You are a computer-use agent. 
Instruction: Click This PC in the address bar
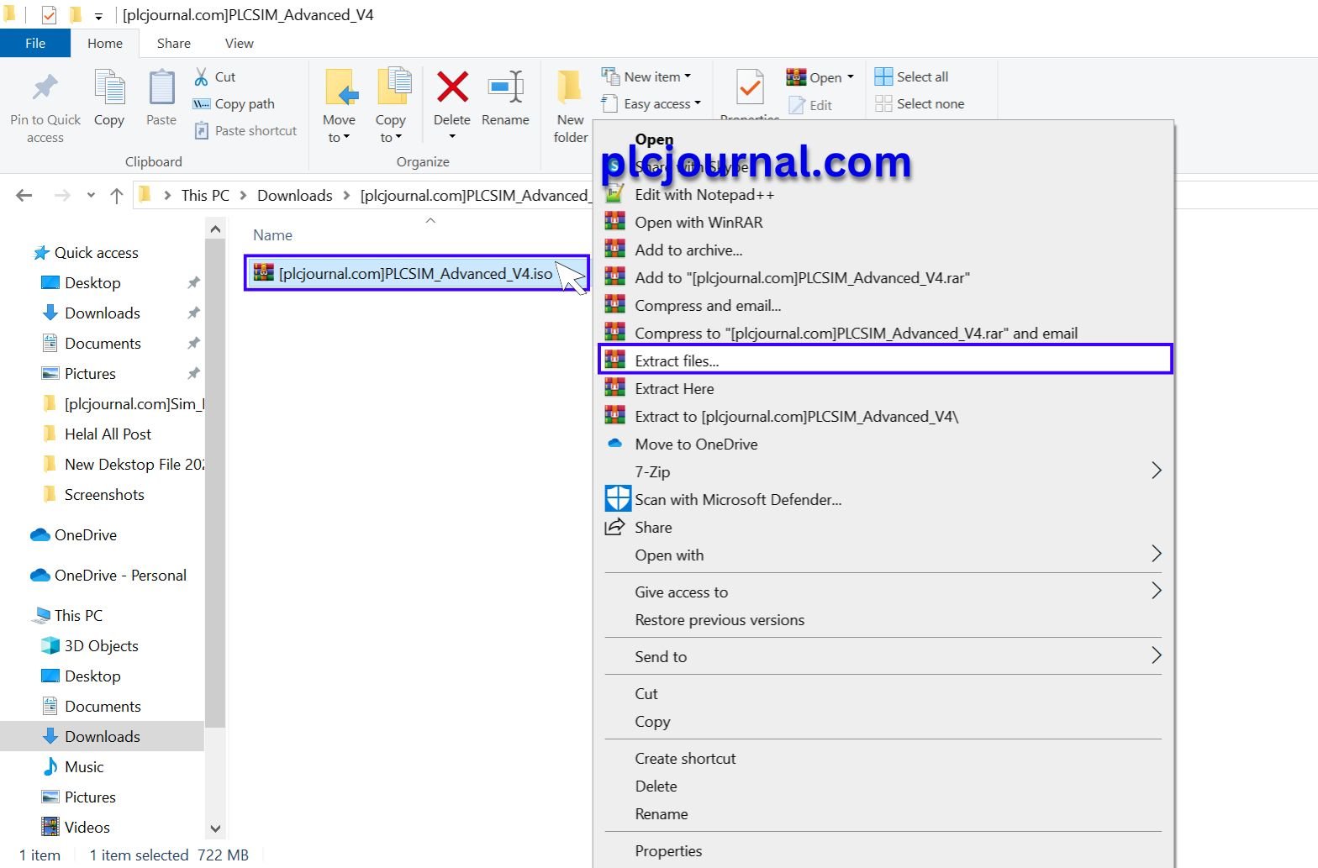(x=205, y=195)
